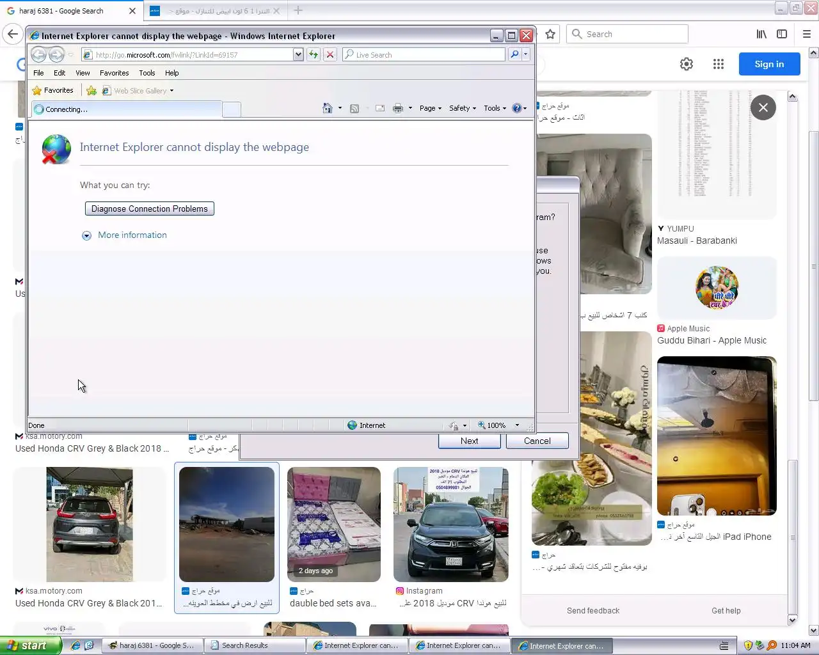Image resolution: width=819 pixels, height=655 pixels.
Task: Click the Print icon in command bar
Action: (398, 109)
